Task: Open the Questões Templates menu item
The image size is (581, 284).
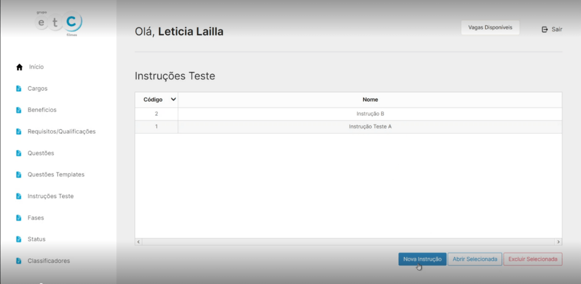Action: (56, 174)
